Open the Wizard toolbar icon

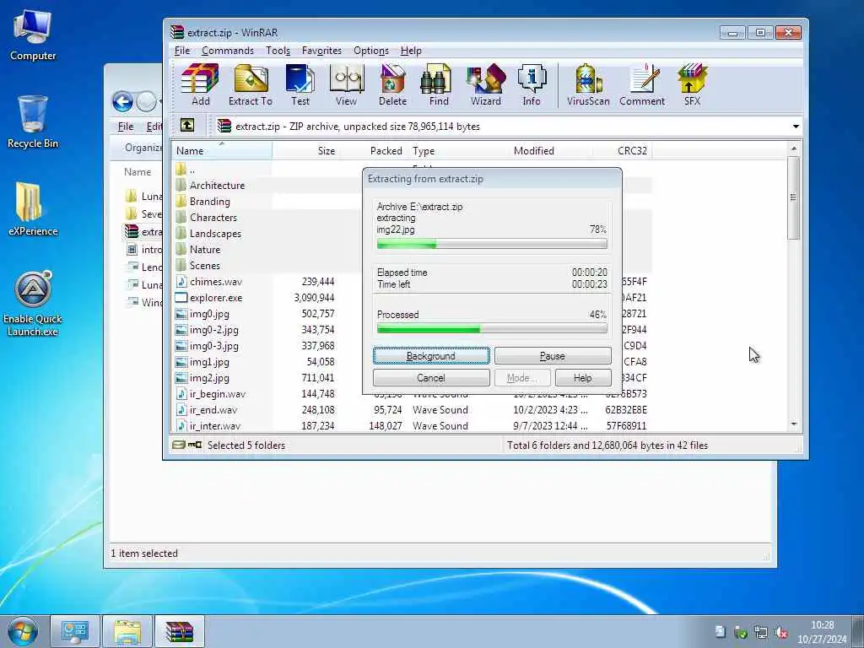tap(485, 85)
